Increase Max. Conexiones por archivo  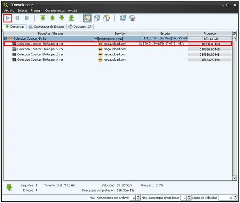(x=138, y=197)
